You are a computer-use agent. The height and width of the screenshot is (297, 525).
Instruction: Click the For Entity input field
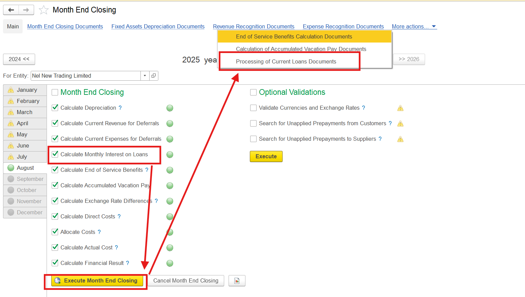(86, 76)
